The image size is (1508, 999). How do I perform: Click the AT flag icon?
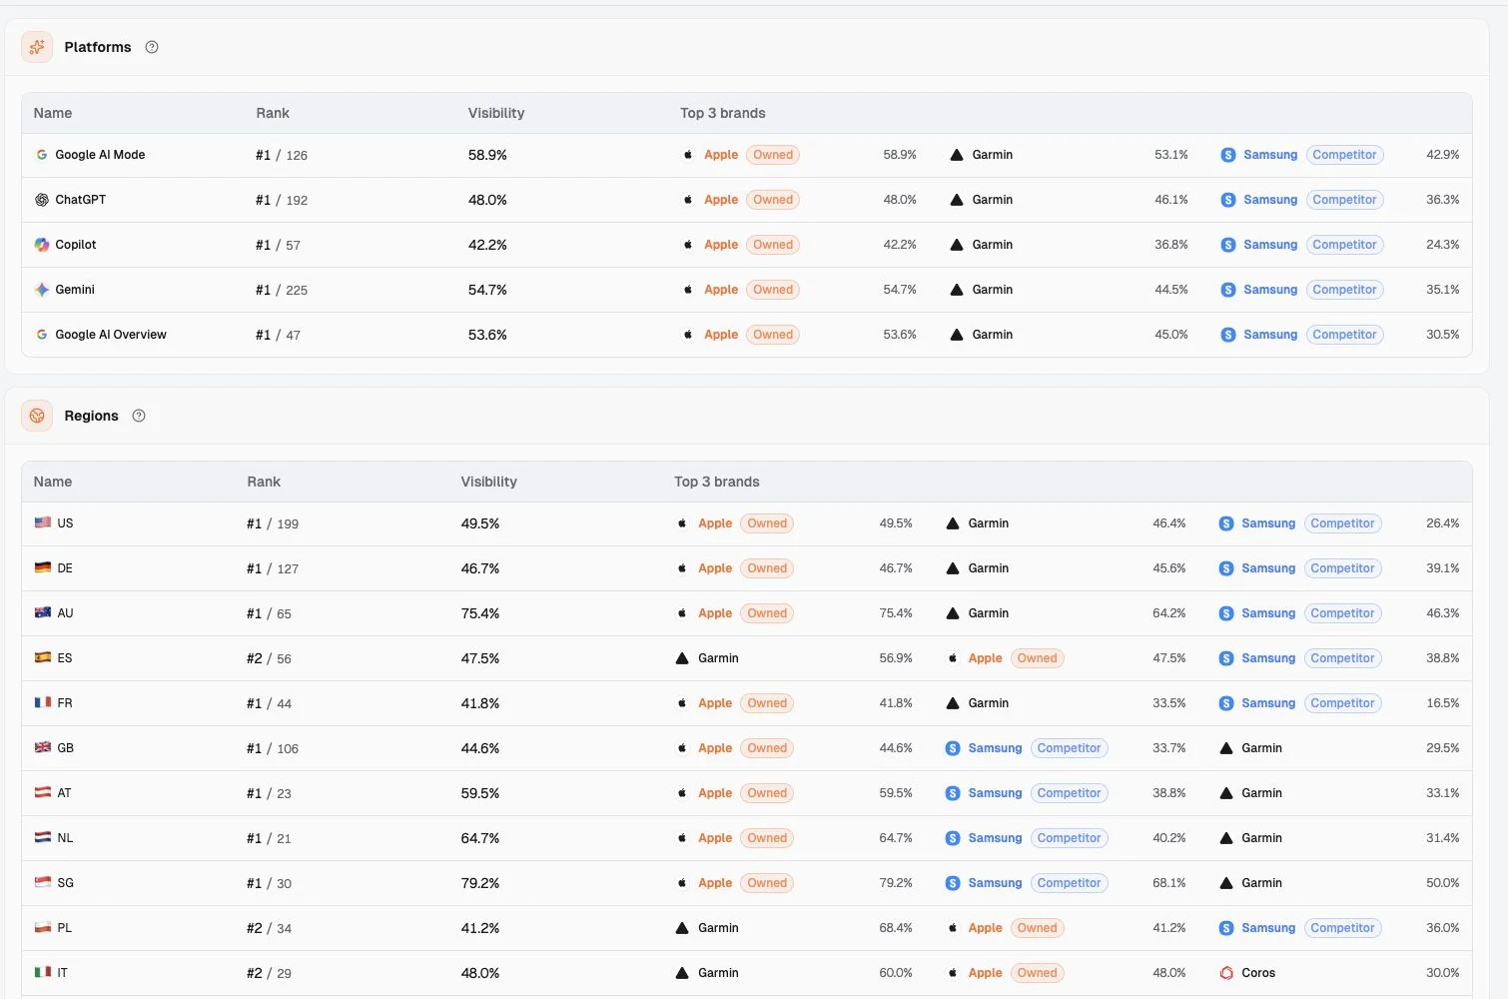tap(43, 792)
